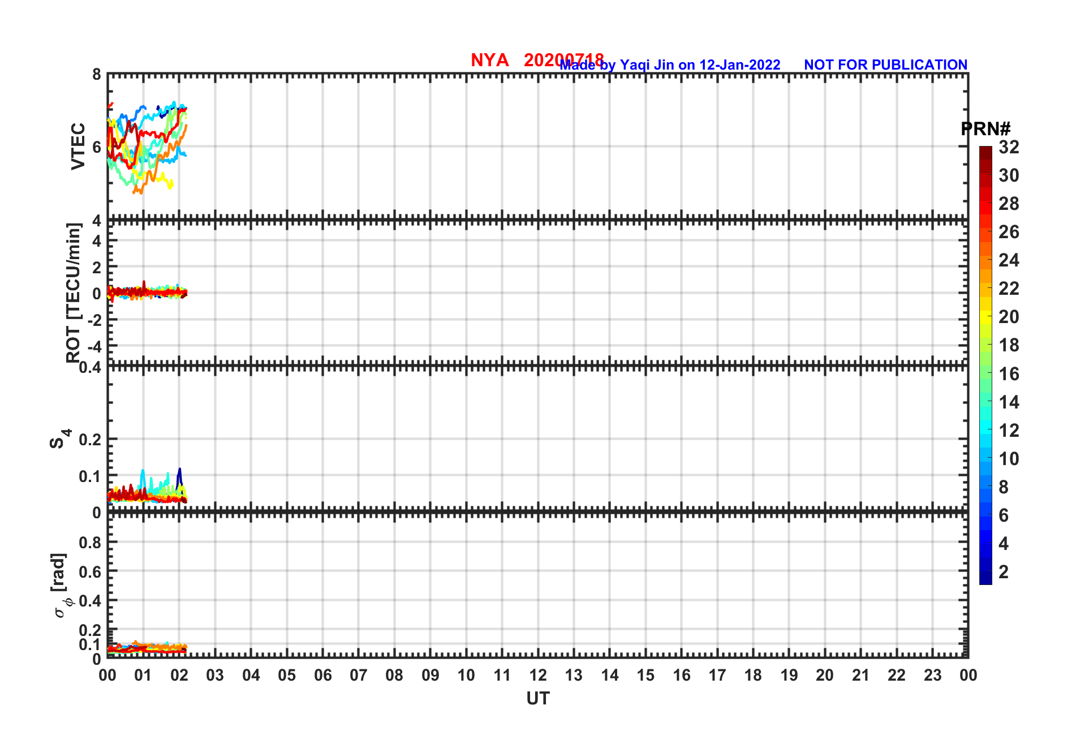Click the PRN colorbar near label 2
This screenshot has width=1076, height=731.
[x=985, y=573]
